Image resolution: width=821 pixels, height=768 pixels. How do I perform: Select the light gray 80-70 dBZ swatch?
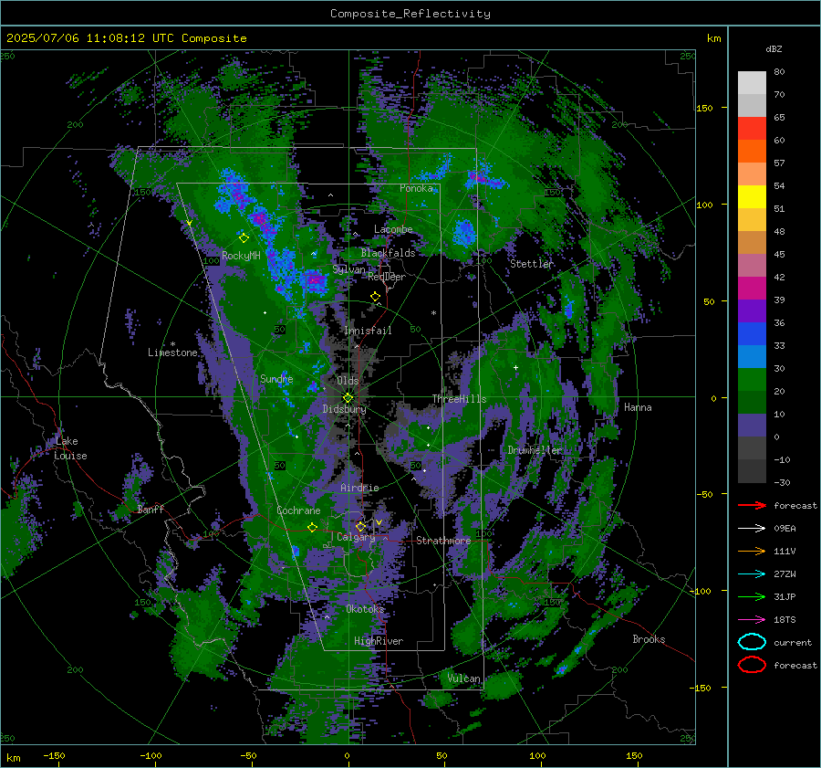click(x=752, y=83)
